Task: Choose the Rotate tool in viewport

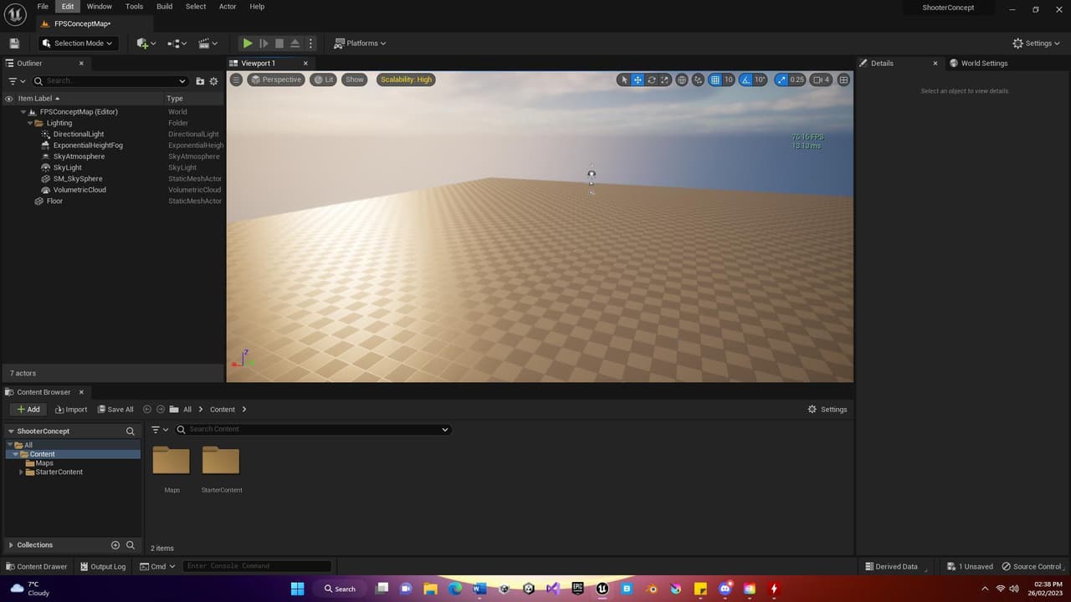Action: (652, 79)
